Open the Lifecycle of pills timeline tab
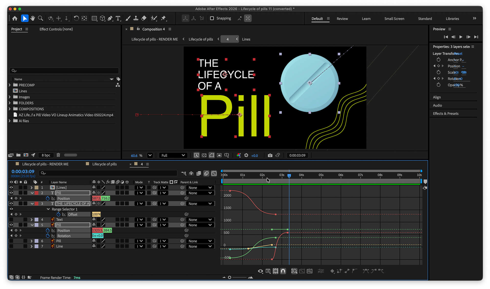The image size is (490, 289). pyautogui.click(x=104, y=164)
